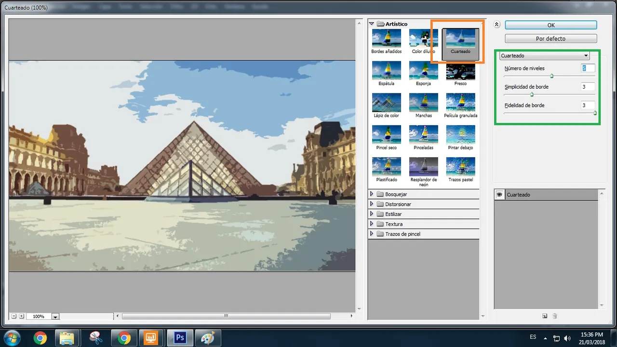Image resolution: width=617 pixels, height=347 pixels.
Task: Expand the Bosquejar filter folder
Action: (x=372, y=194)
